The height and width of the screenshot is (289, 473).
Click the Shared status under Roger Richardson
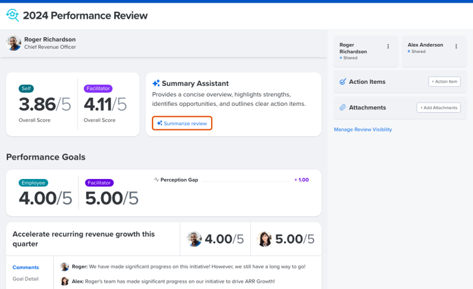pyautogui.click(x=349, y=58)
